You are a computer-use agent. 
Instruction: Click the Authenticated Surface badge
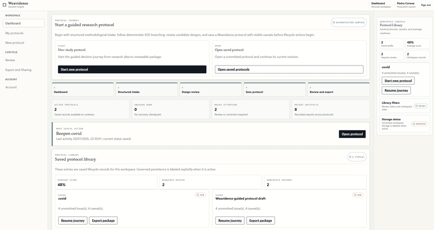349,23
